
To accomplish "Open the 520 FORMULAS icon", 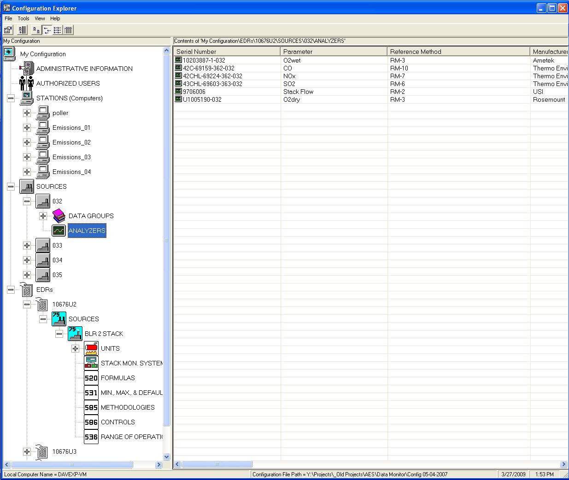I will 91,378.
